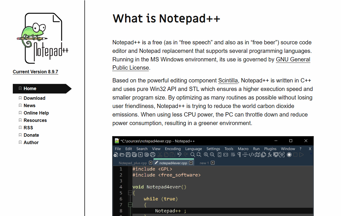This screenshot has width=341, height=216.
Task: Click the New file toolbar icon
Action: 116,155
